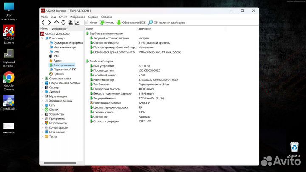Open the CrystalDiskInfo desktop shortcut
The image size is (306, 172).
[9, 103]
